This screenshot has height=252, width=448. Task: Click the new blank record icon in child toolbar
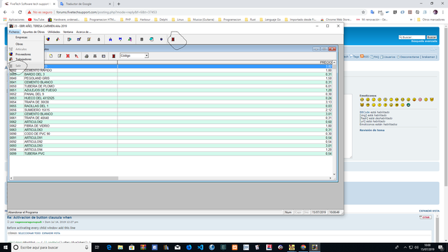pos(51,56)
